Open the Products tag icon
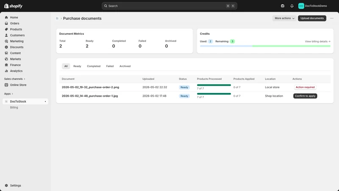 6,29
